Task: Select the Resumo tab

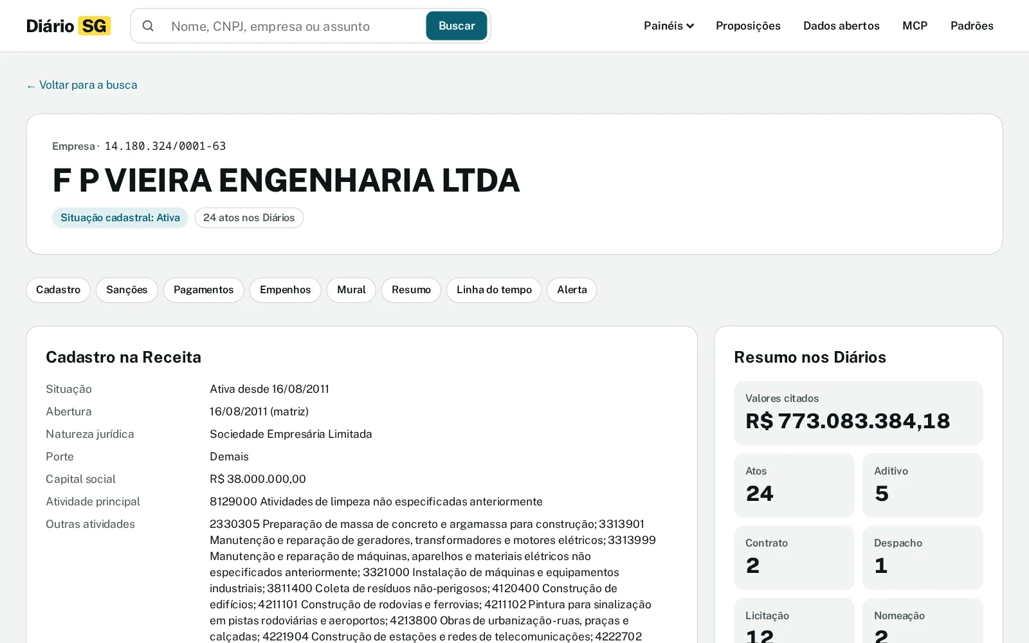Action: click(x=411, y=290)
